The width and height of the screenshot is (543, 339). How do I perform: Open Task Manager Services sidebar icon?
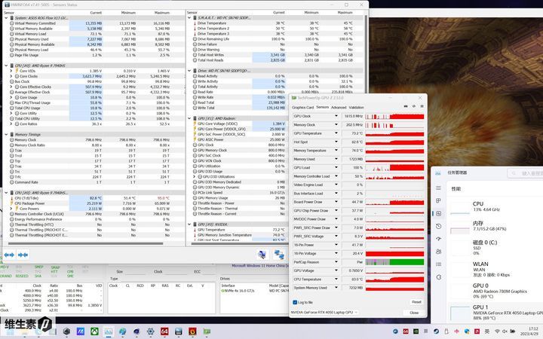pyautogui.click(x=438, y=277)
